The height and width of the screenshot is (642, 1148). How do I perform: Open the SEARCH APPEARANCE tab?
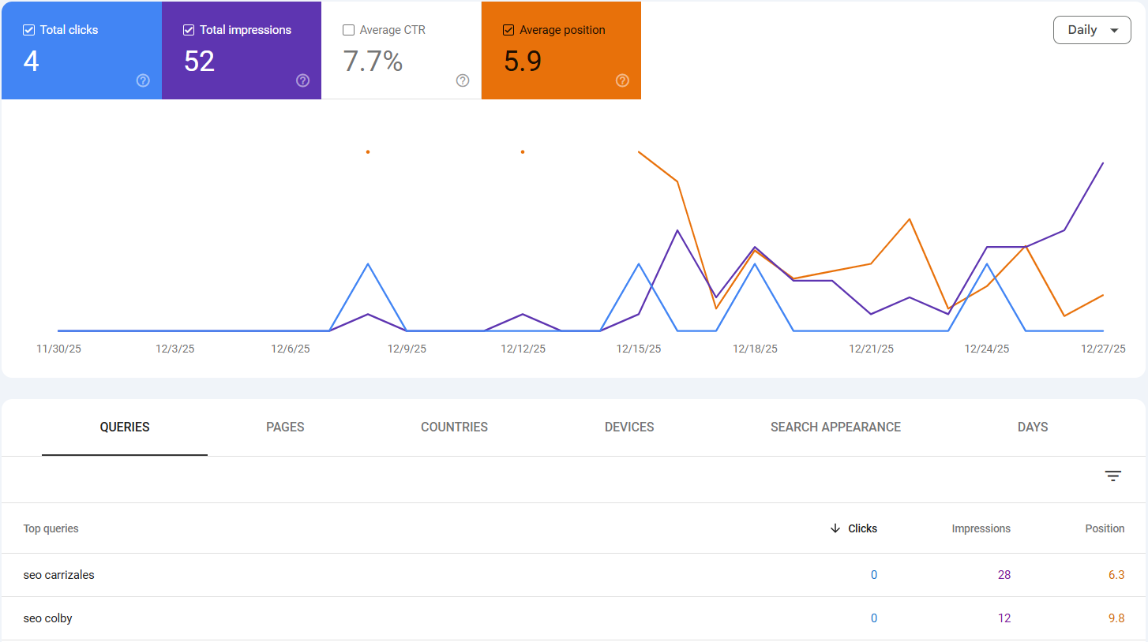click(835, 427)
